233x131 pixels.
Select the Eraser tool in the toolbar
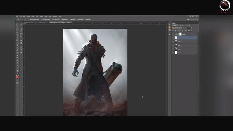[17, 50]
